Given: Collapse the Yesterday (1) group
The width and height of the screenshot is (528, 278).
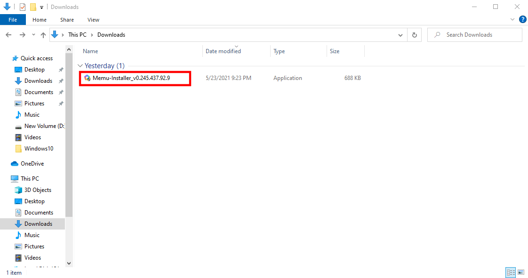Looking at the screenshot, I should tap(80, 66).
